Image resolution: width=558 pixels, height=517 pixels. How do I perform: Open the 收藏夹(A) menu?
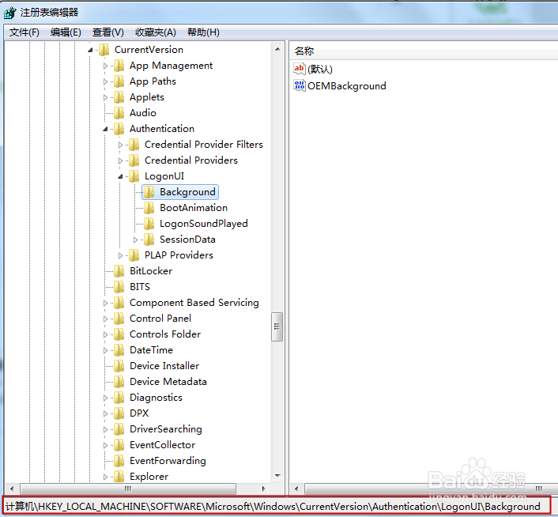[x=156, y=32]
